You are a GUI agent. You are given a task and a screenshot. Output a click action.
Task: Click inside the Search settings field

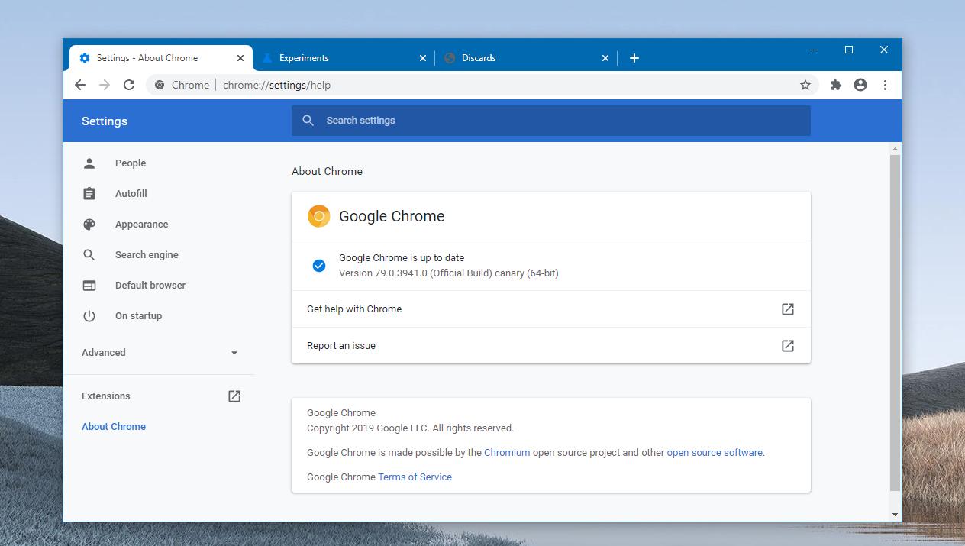point(551,120)
